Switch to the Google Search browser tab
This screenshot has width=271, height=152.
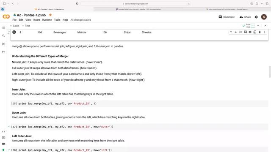coord(227,9)
